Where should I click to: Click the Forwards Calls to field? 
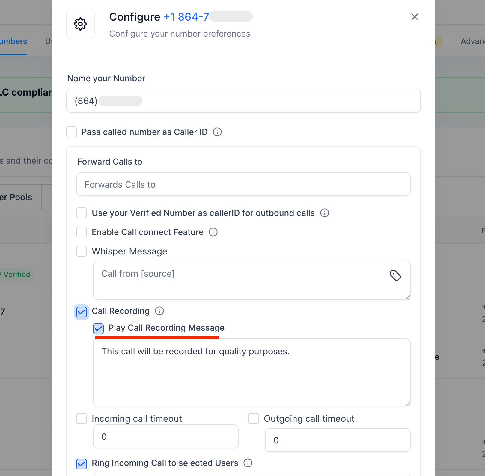click(243, 184)
